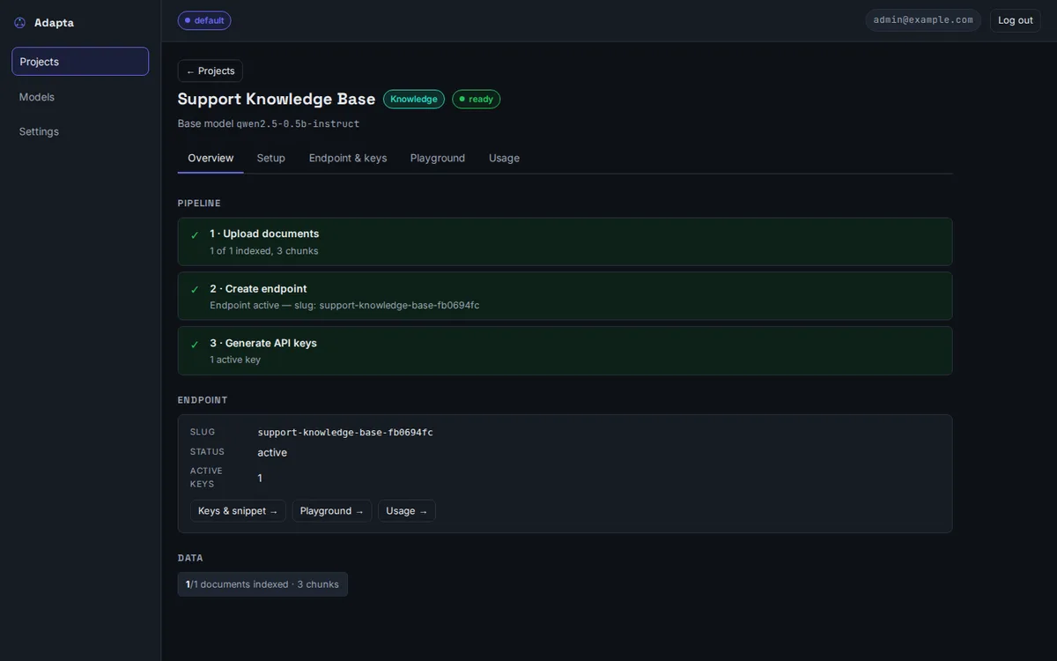
Task: Click the admin@example.com account chip
Action: [923, 20]
